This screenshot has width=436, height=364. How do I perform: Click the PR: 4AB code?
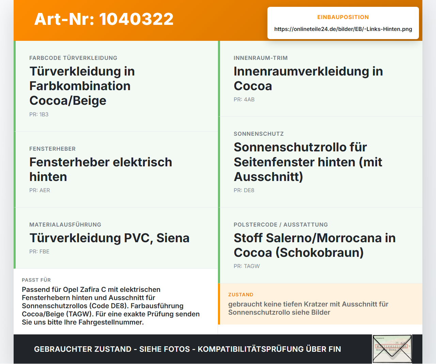coord(244,100)
